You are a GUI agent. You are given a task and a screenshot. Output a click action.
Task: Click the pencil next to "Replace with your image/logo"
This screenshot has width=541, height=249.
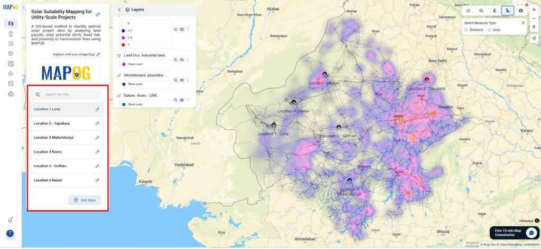point(98,54)
